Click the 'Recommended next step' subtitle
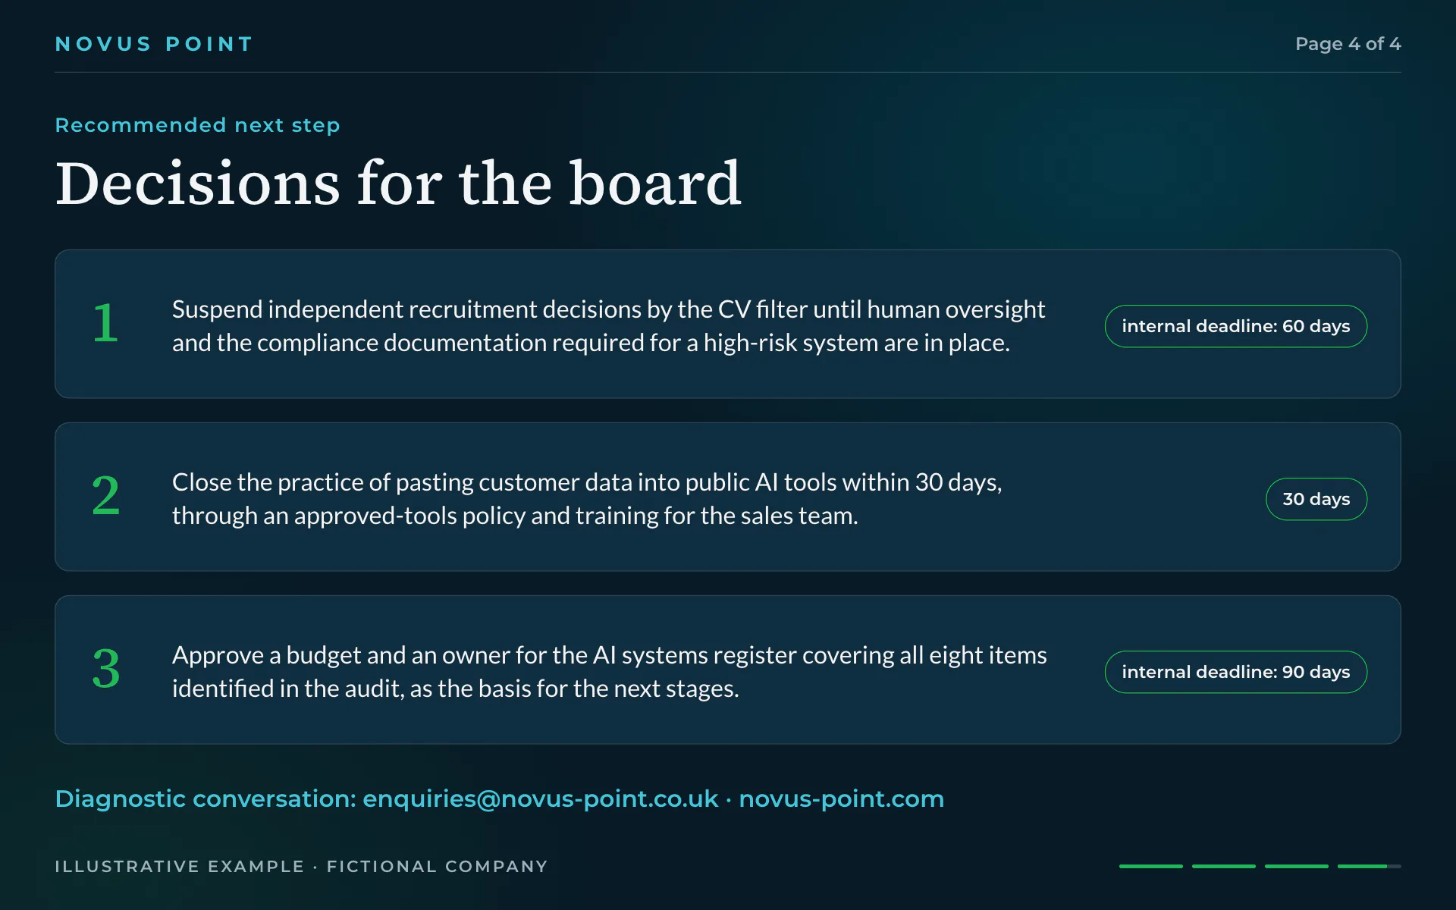The width and height of the screenshot is (1456, 910). [197, 125]
